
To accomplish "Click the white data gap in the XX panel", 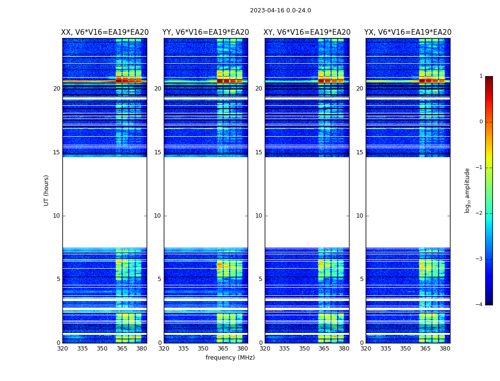I will point(105,202).
